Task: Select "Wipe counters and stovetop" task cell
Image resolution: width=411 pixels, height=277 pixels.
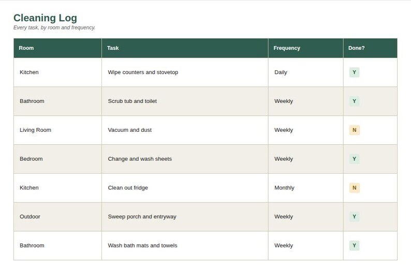Action: [x=185, y=72]
